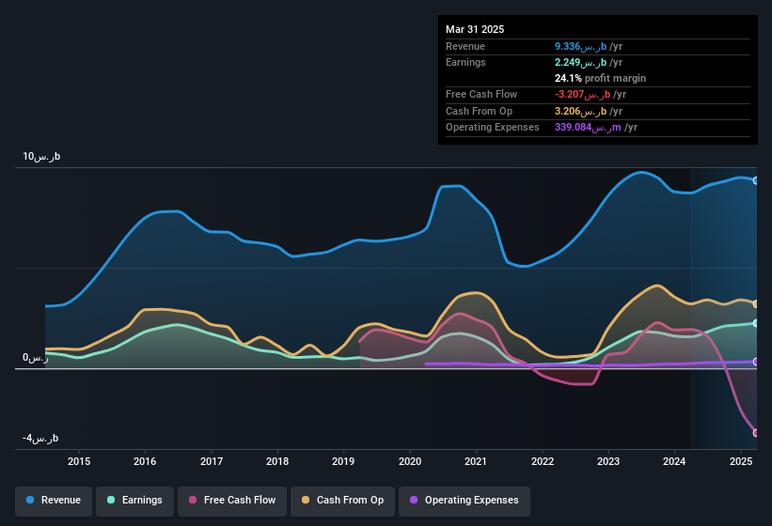
Task: Click the Operating Expenses end-point marker
Action: point(756,362)
